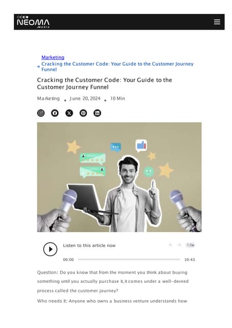Click the Marketing category under the title
Viewport: 232px width, 328px height.
48,98
